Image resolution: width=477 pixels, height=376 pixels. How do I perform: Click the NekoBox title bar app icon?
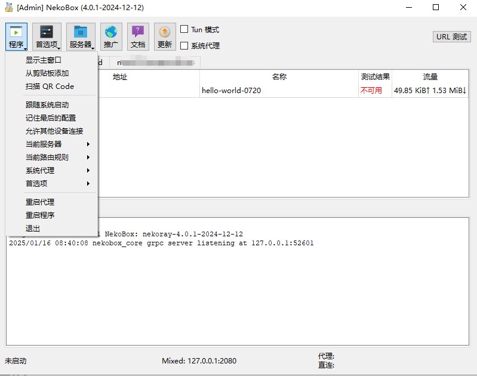pyautogui.click(x=9, y=8)
